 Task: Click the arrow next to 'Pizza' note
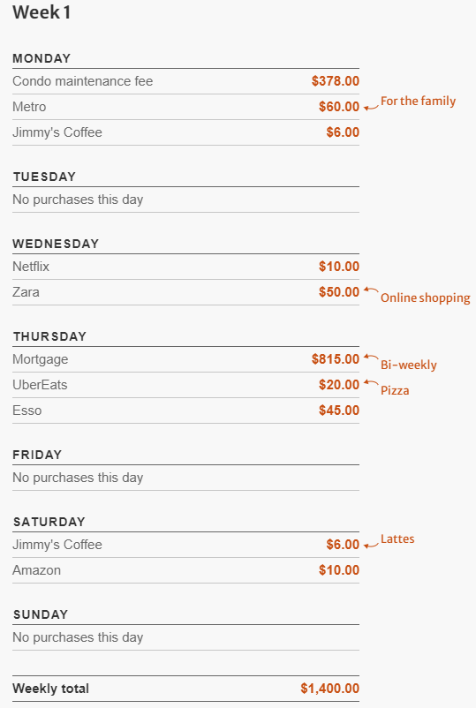371,382
